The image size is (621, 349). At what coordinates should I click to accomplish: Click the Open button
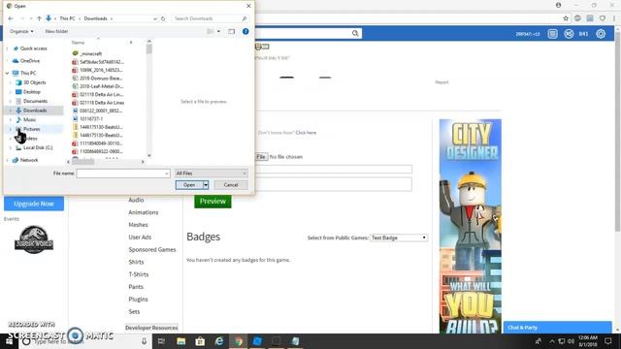point(189,185)
